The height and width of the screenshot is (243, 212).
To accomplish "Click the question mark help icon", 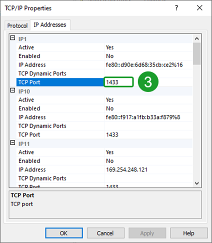I will point(176,8).
